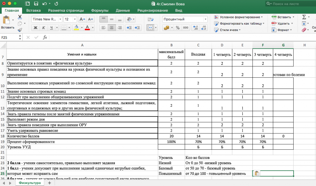Image resolution: width=316 pixels, height=186 pixels.
Task: Click the Поиск на листе search field
Action: click(x=291, y=3)
